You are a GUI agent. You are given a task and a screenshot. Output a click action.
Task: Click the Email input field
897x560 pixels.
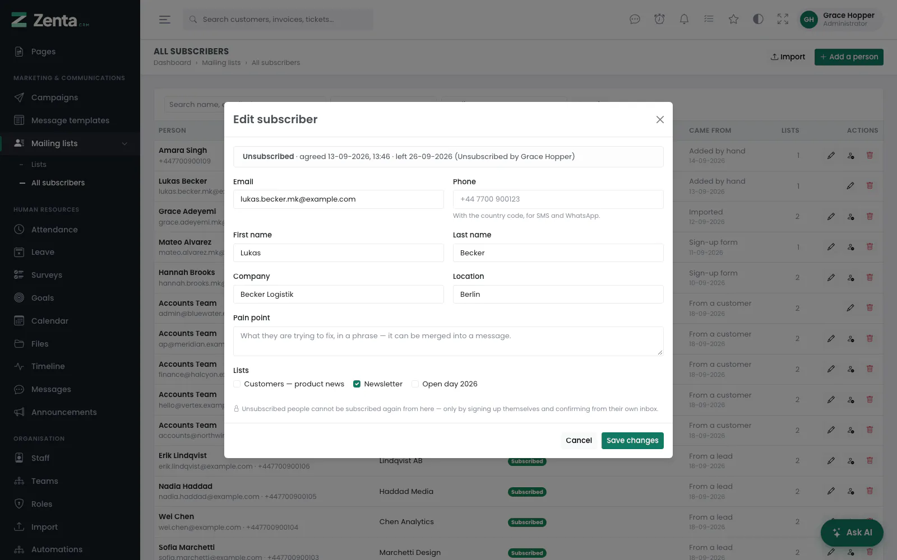coord(339,199)
